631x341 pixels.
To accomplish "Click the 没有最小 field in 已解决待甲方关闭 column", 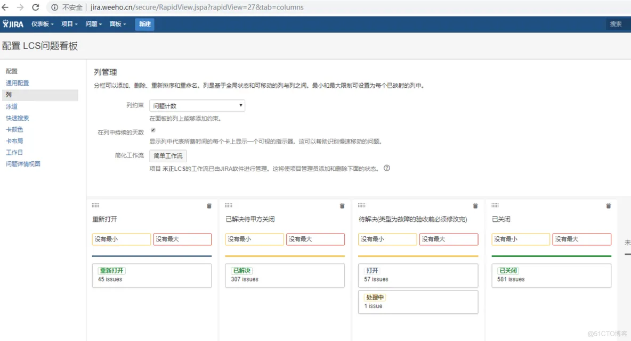I will pos(254,239).
